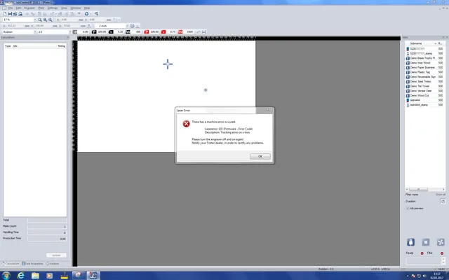
Task: Click the red error icon in dialog
Action: (x=186, y=124)
